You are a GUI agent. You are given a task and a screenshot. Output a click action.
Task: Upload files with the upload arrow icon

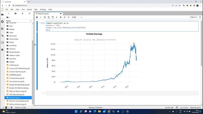(23, 13)
